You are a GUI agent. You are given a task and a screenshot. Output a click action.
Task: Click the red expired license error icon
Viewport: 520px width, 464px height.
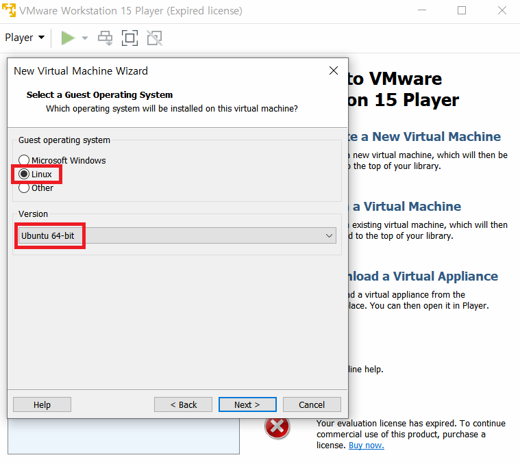click(277, 426)
